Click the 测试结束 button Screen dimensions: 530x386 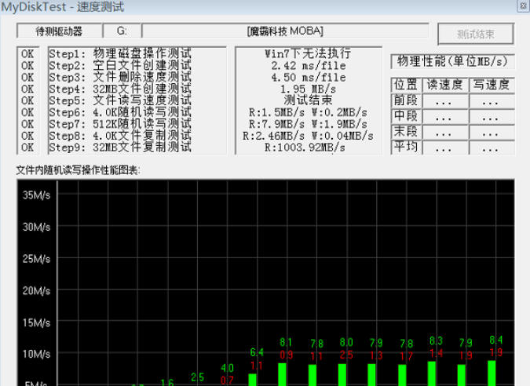click(x=475, y=34)
